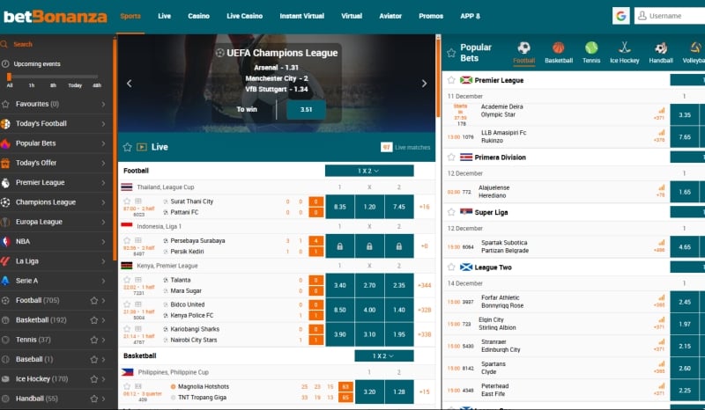Click the NBA logo icon in sidebar
Image resolution: width=705 pixels, height=410 pixels.
(x=5, y=242)
